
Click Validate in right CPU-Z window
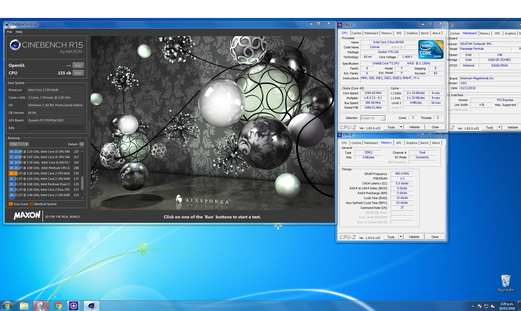[513, 128]
